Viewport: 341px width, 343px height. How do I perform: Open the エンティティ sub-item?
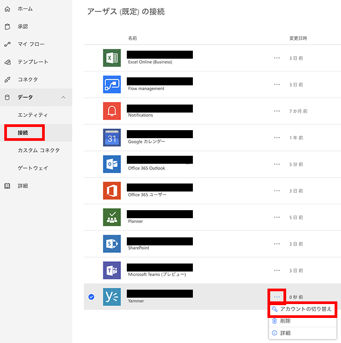[x=36, y=115]
